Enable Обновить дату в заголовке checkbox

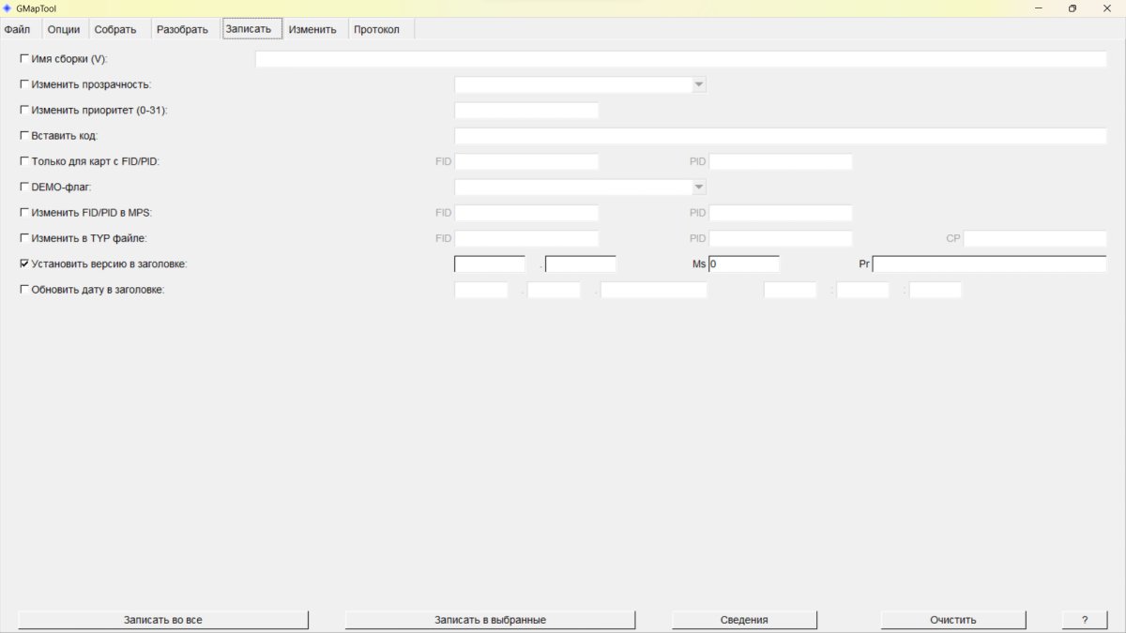point(24,290)
